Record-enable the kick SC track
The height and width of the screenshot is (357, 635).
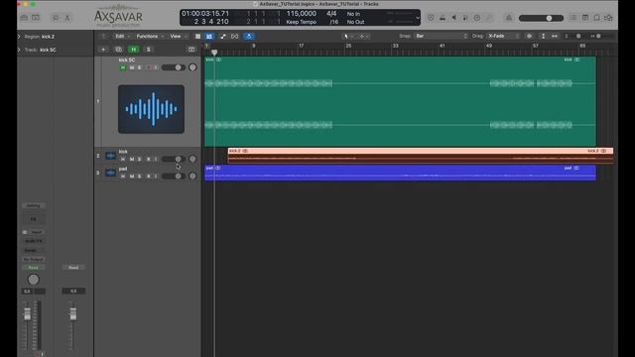click(x=148, y=67)
